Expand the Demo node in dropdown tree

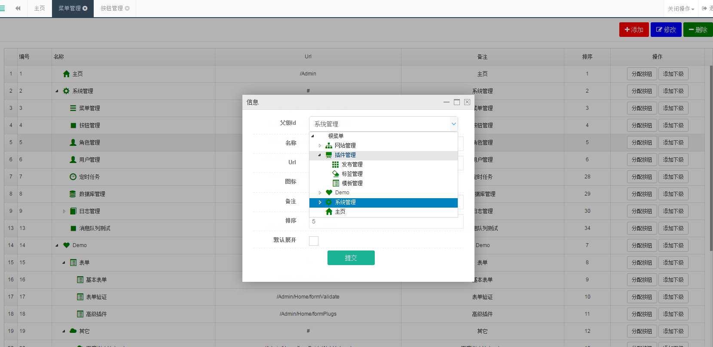320,193
